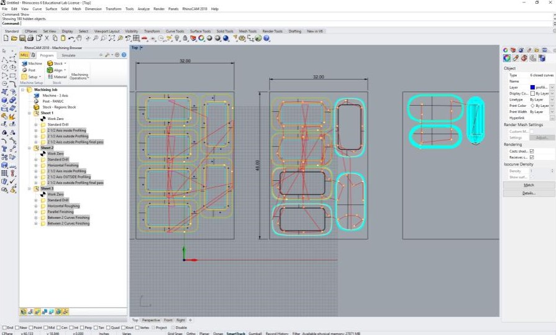Enable the End osnap checkbox
556x335 pixels.
pyautogui.click(x=4, y=328)
